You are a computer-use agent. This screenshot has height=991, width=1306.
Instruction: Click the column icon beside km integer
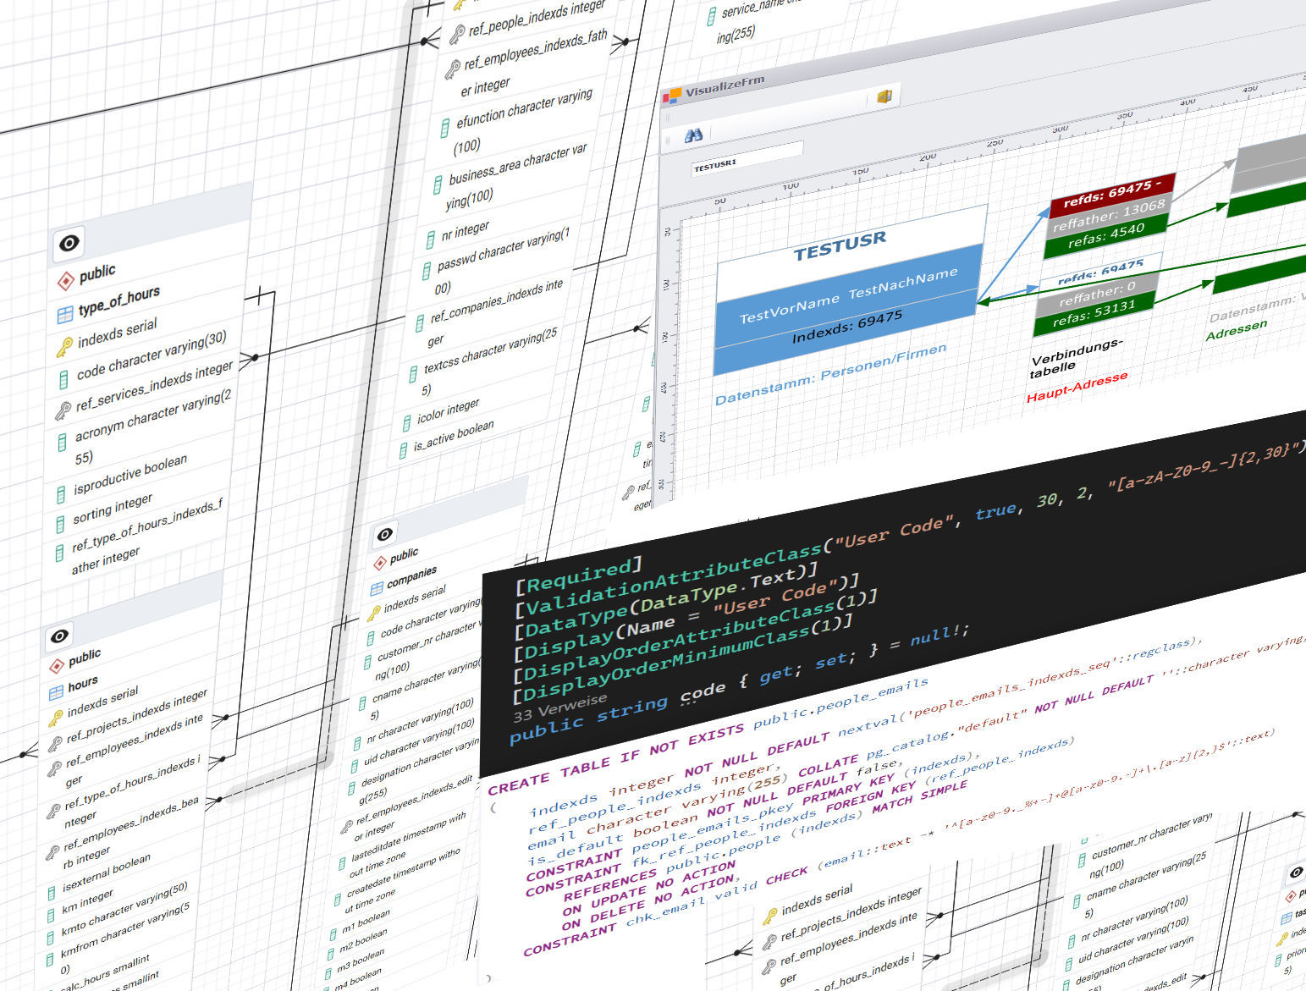click(51, 916)
